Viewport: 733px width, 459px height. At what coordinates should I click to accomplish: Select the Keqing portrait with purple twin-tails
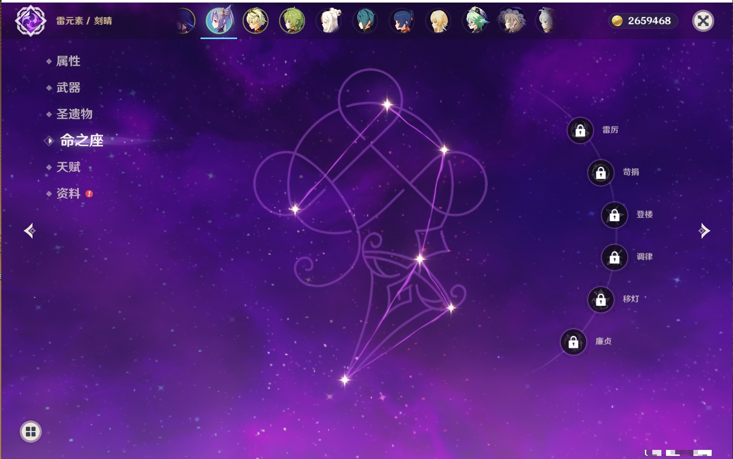tap(219, 20)
